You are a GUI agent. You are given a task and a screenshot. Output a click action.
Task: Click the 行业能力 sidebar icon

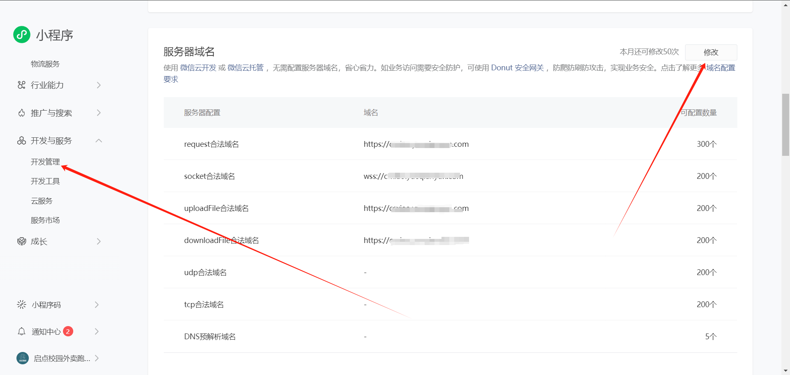pyautogui.click(x=21, y=85)
